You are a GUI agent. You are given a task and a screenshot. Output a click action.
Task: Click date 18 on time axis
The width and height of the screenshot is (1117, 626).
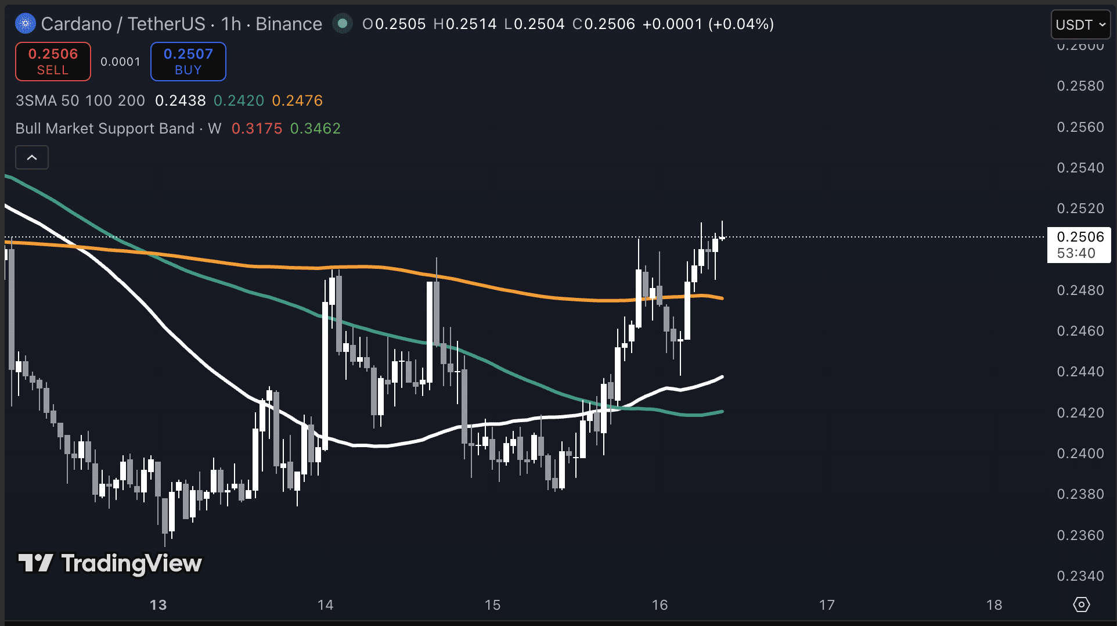[994, 605]
